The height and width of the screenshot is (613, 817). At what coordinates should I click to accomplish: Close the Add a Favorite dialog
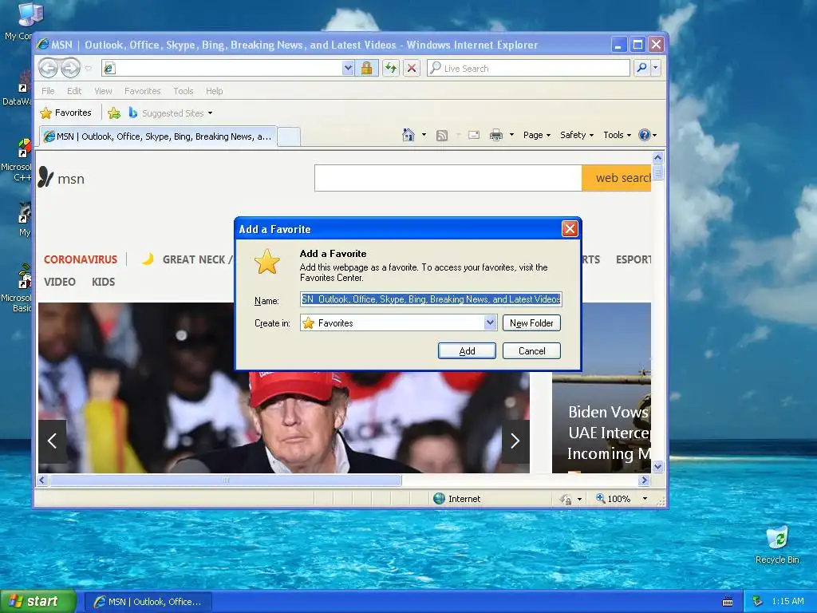pos(570,229)
